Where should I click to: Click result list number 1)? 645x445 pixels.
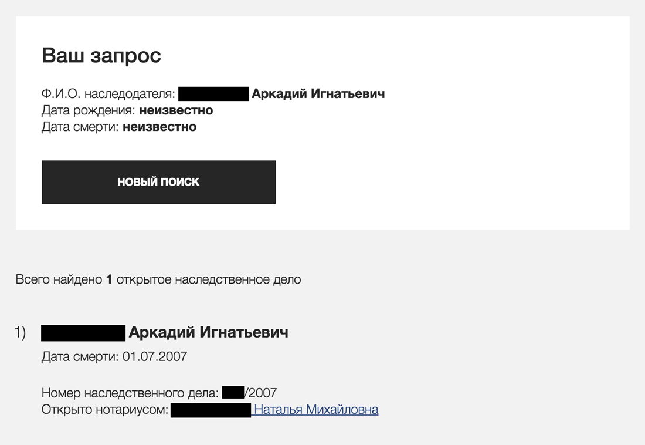20,333
